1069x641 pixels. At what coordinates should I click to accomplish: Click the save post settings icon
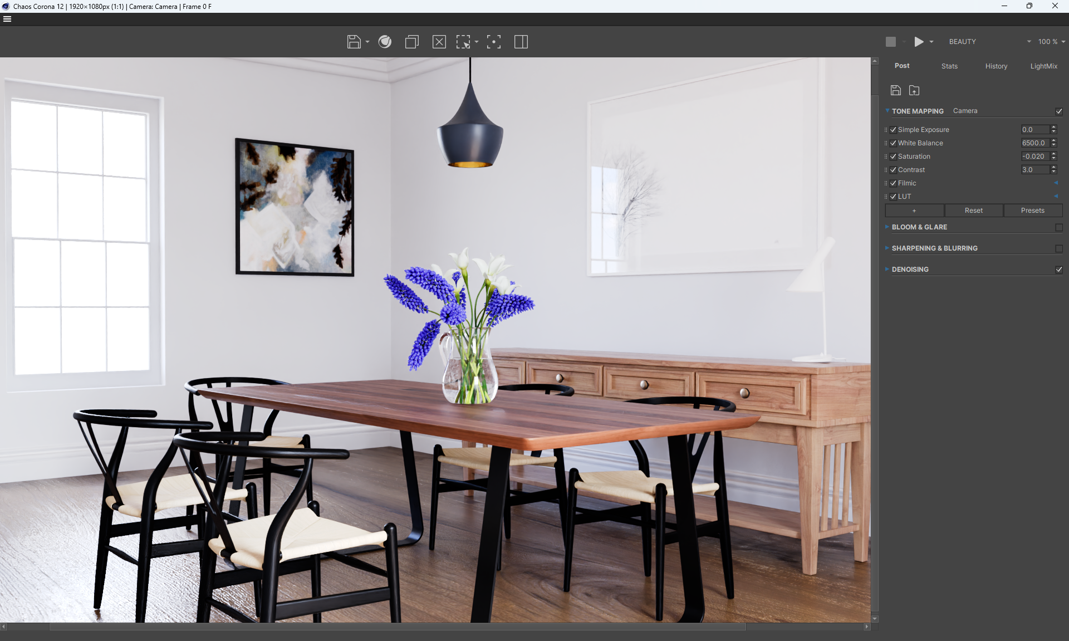click(896, 90)
